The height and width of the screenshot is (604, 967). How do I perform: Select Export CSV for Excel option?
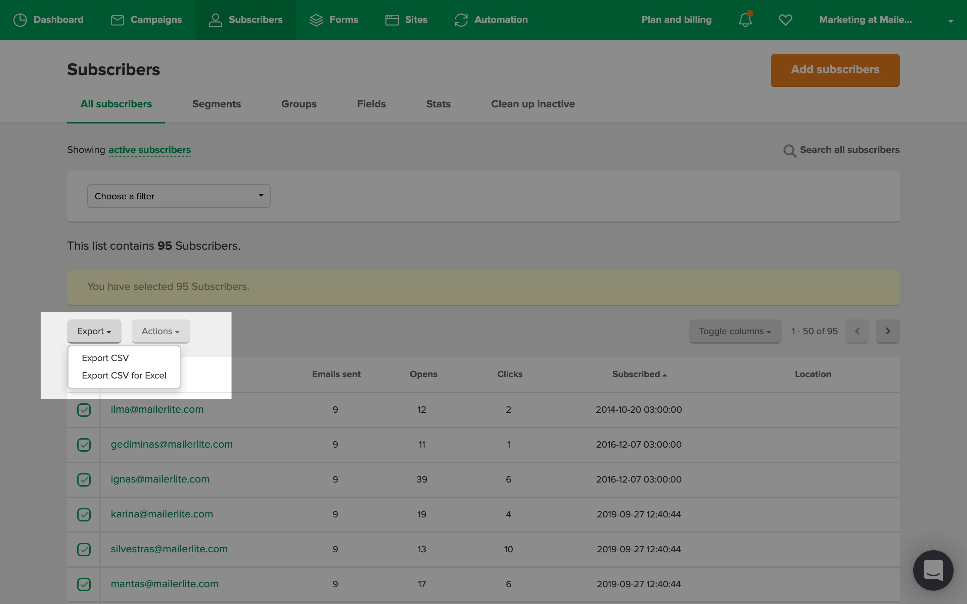click(x=124, y=375)
